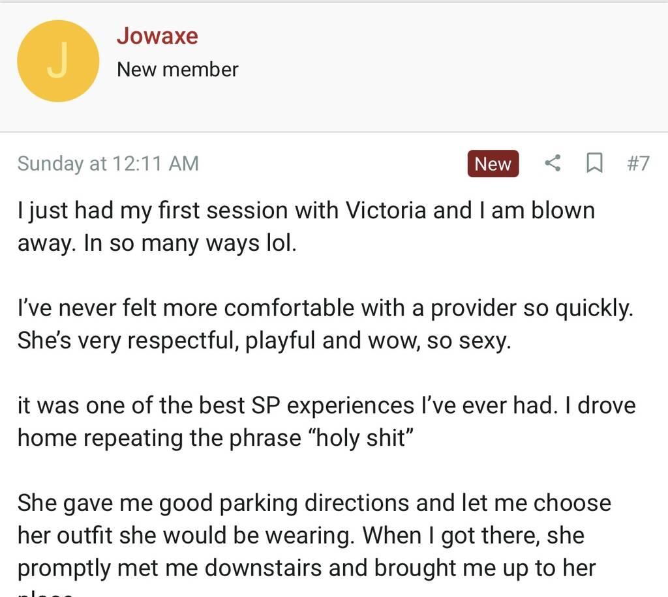Click the "SP" abbreviation in the post
This screenshot has height=597, width=668.
[266, 405]
